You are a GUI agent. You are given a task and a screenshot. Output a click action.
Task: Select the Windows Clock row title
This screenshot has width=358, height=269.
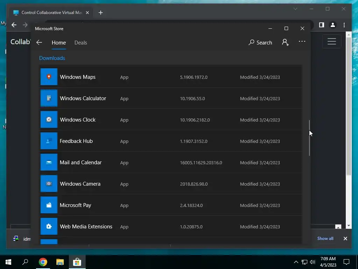78,120
